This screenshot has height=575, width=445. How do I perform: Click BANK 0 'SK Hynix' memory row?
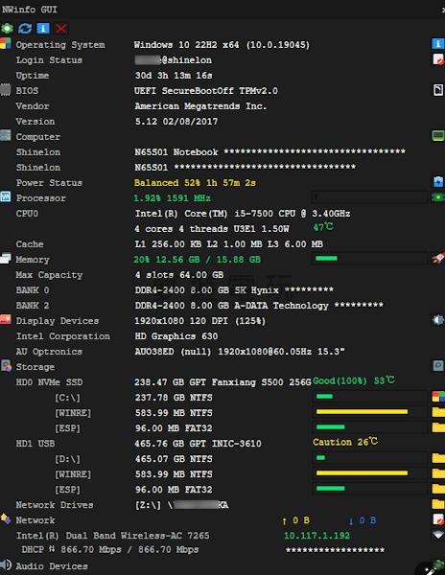(x=234, y=290)
